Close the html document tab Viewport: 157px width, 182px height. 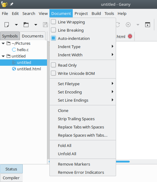click(130, 36)
